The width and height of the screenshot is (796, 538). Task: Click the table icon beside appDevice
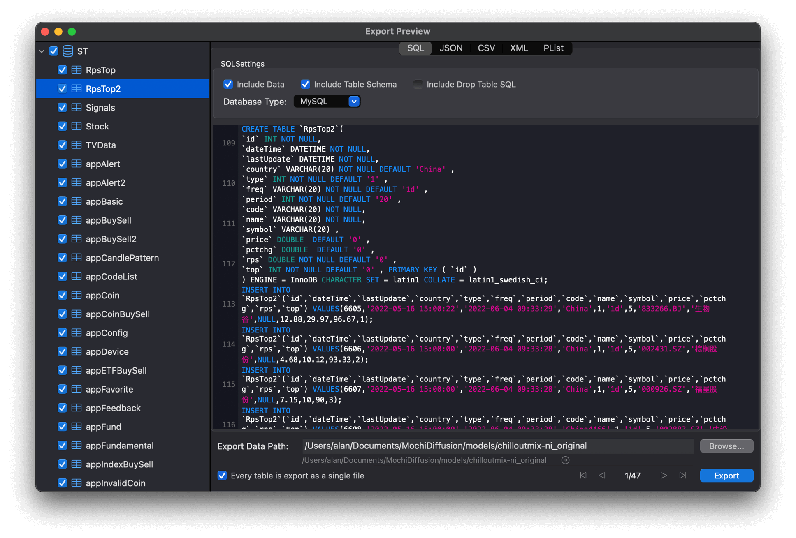pos(77,351)
